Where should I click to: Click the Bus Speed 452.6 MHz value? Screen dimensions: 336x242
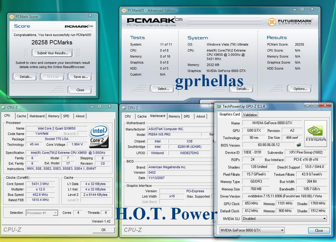click(x=40, y=195)
